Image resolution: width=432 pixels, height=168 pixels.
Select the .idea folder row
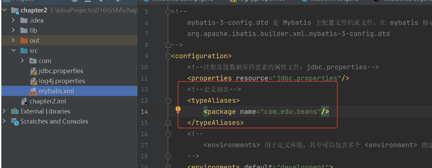point(69,20)
